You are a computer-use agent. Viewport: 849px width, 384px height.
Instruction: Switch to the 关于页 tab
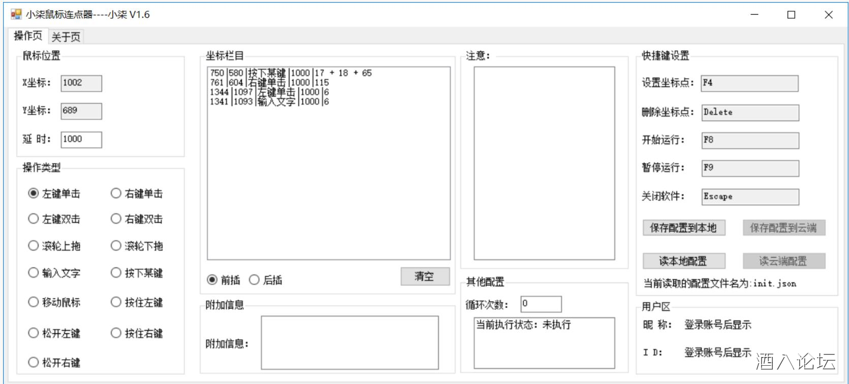[66, 37]
